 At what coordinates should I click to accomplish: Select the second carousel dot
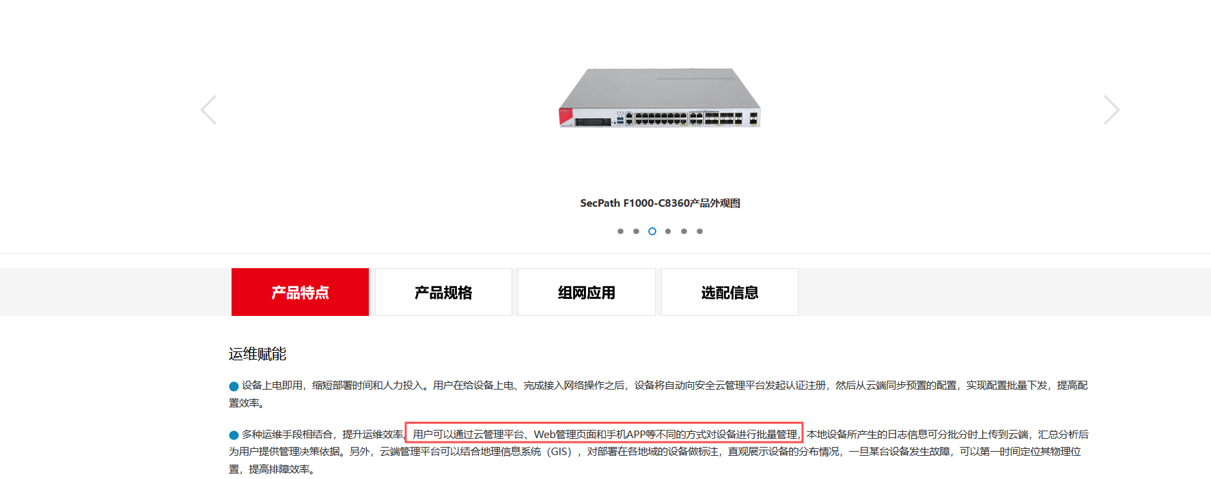pyautogui.click(x=636, y=231)
